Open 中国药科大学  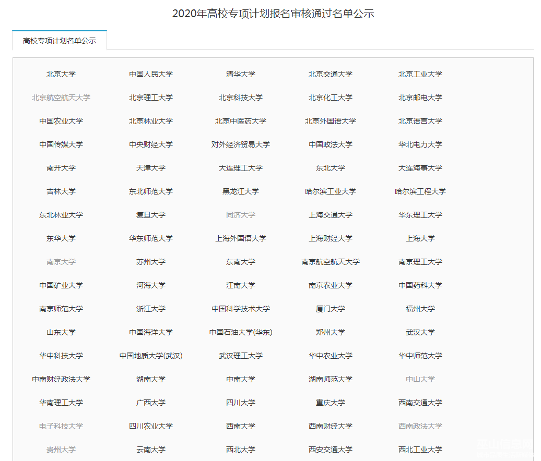420,285
